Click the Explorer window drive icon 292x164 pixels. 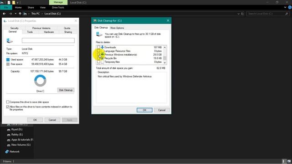pos(2,2)
